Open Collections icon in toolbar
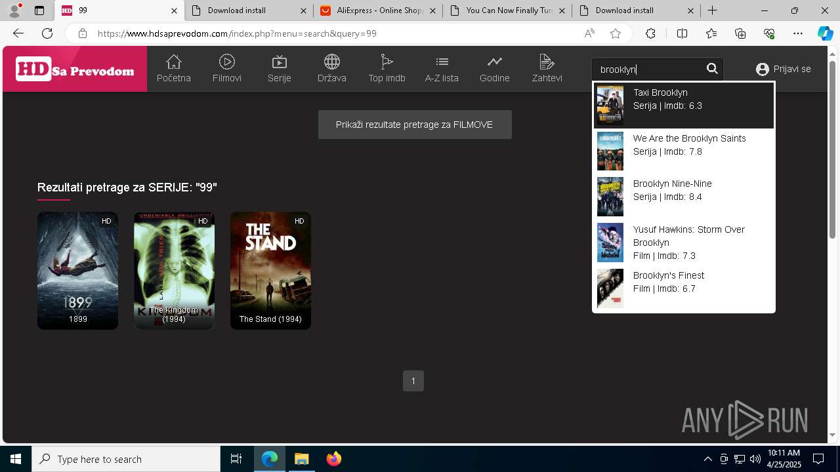Screen dimensions: 840x472 point(740,33)
